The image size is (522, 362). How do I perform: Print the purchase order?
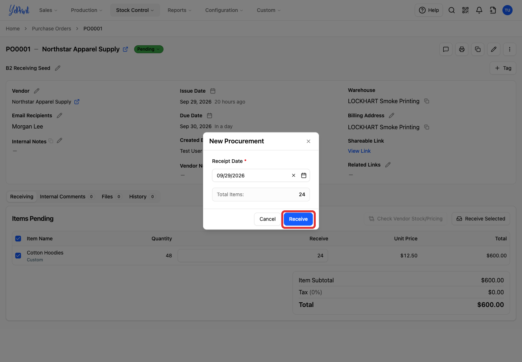tap(462, 49)
